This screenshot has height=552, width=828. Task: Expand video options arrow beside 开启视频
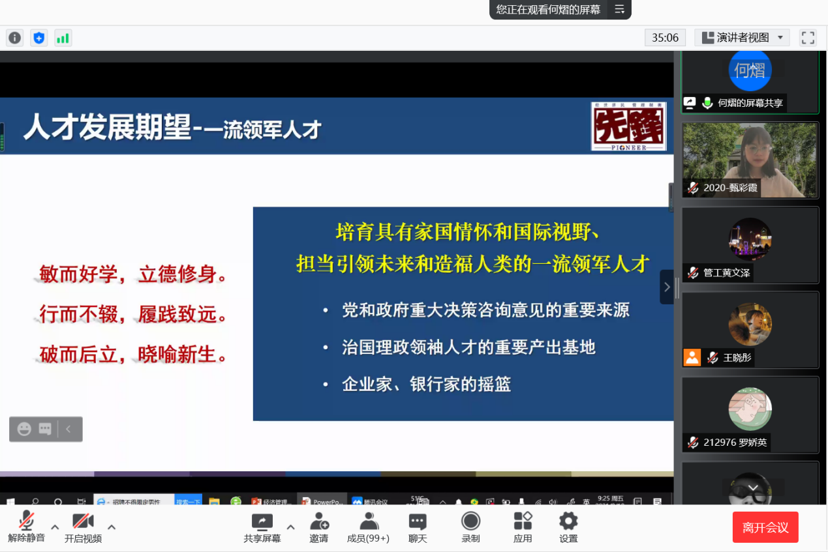(x=112, y=527)
